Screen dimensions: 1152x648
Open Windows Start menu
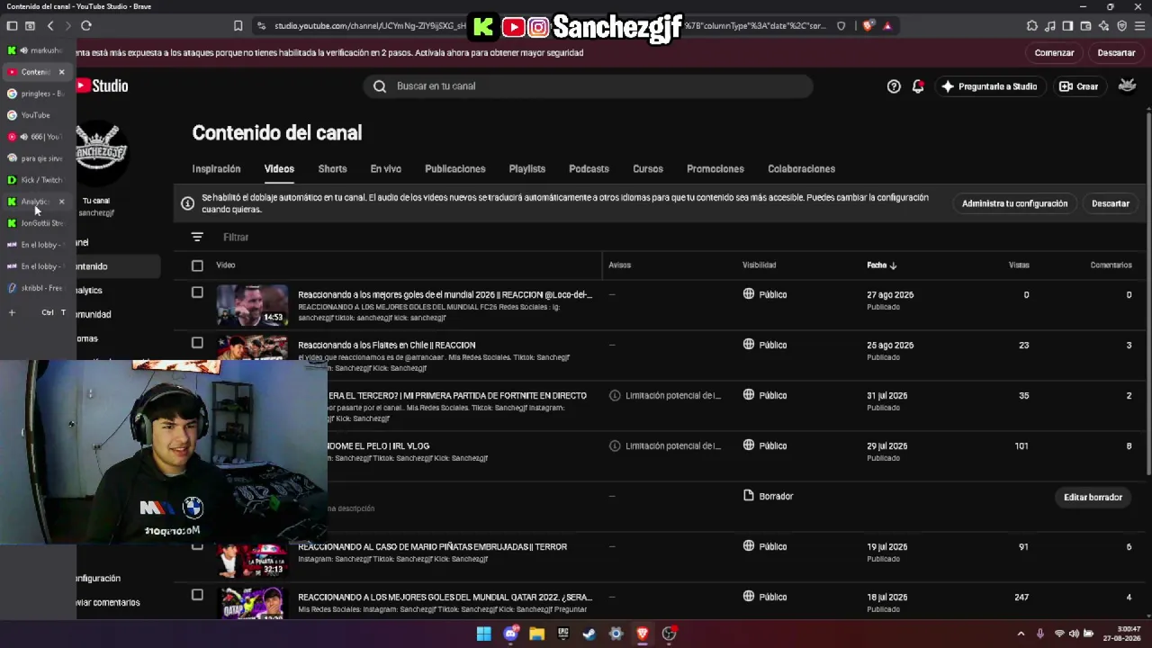click(x=484, y=634)
